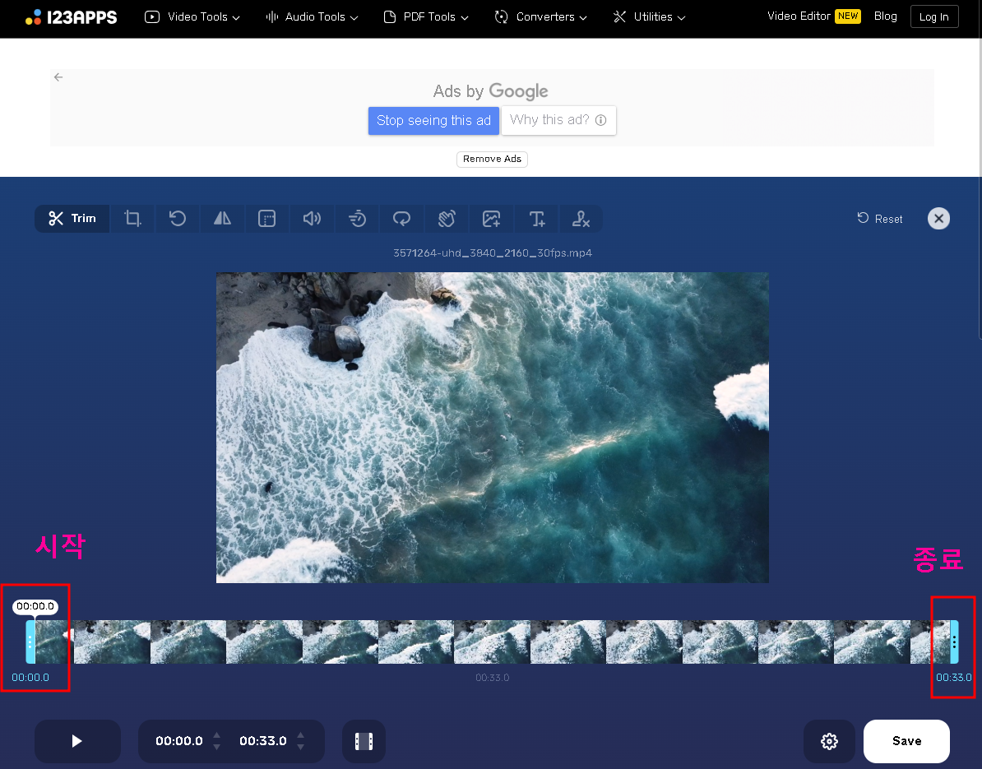Screen dimensions: 982x769
Task: Increase end time with up arrow
Action: (x=301, y=735)
